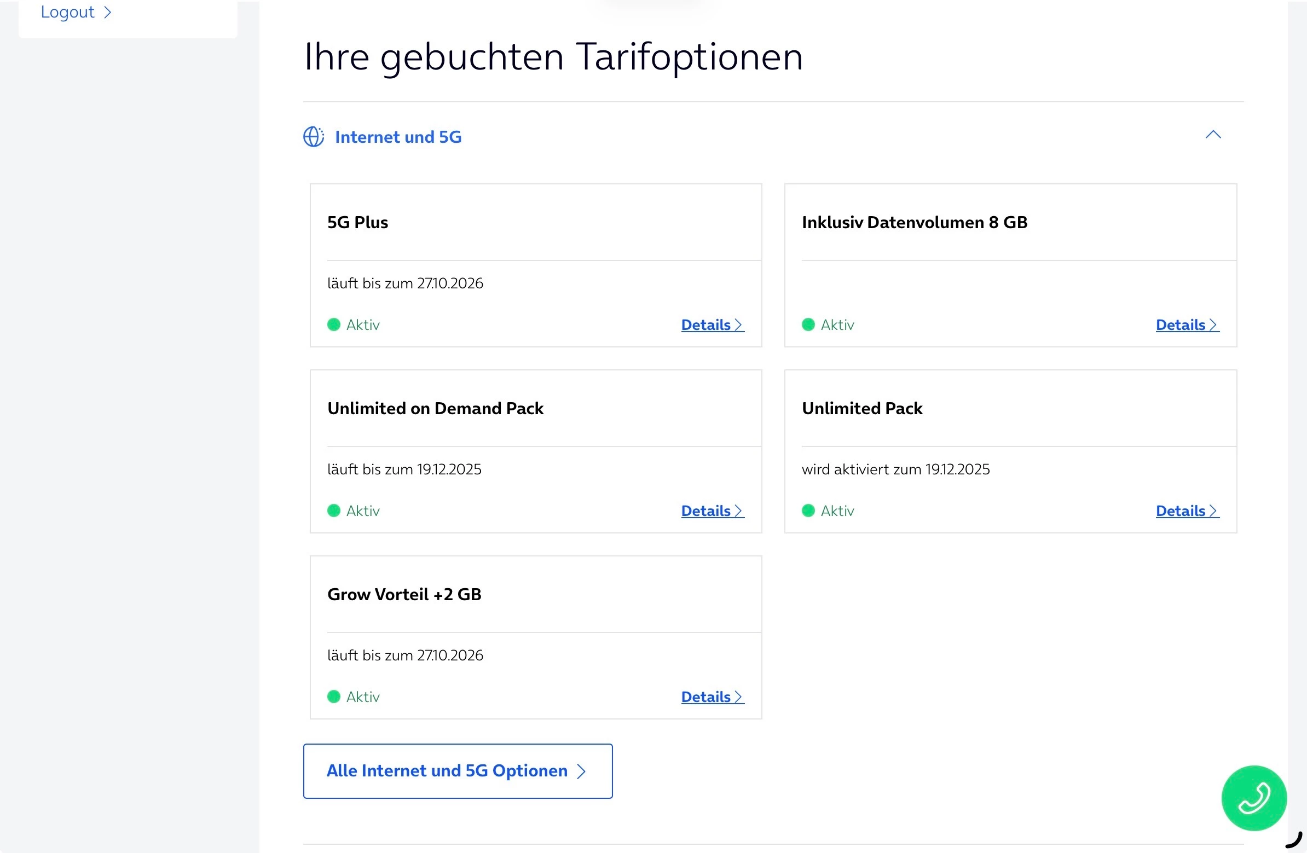Click the green phone call button

1253,798
